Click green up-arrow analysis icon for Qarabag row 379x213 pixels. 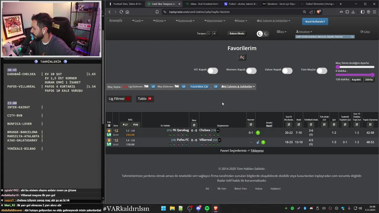258,133
